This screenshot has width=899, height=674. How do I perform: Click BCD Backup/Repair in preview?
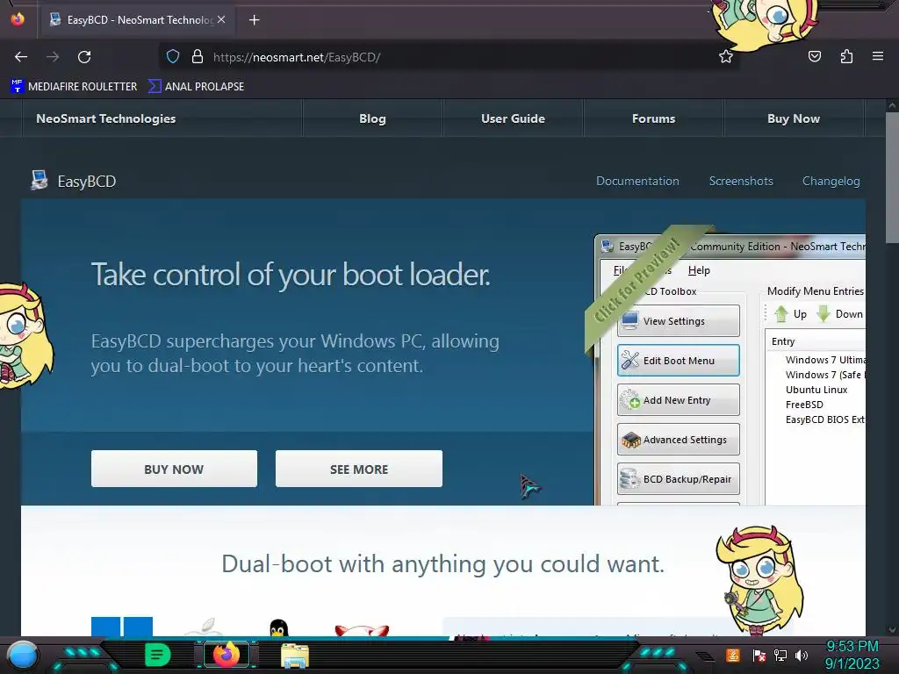[x=679, y=479]
